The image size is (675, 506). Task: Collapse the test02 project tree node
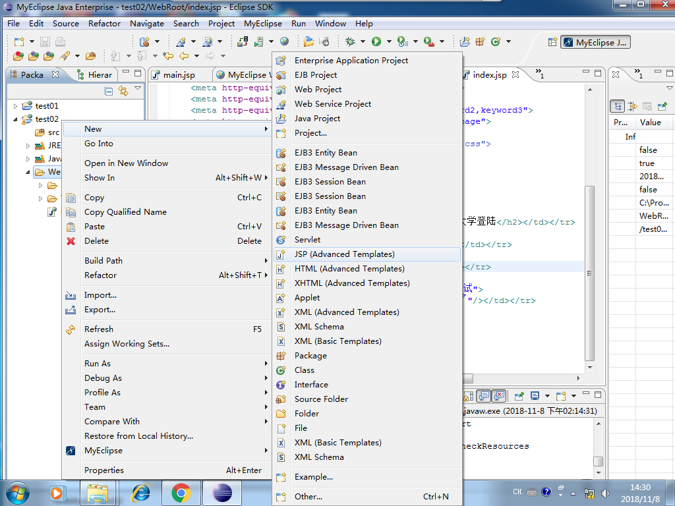(x=16, y=119)
